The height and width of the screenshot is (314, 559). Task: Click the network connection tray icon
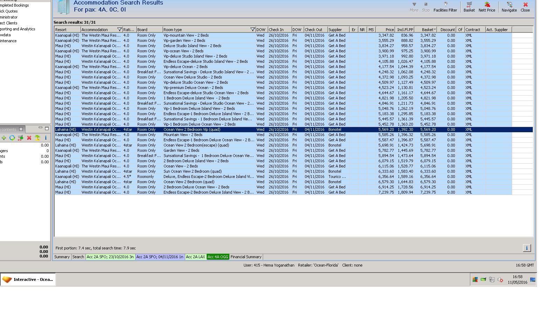pyautogui.click(x=492, y=279)
